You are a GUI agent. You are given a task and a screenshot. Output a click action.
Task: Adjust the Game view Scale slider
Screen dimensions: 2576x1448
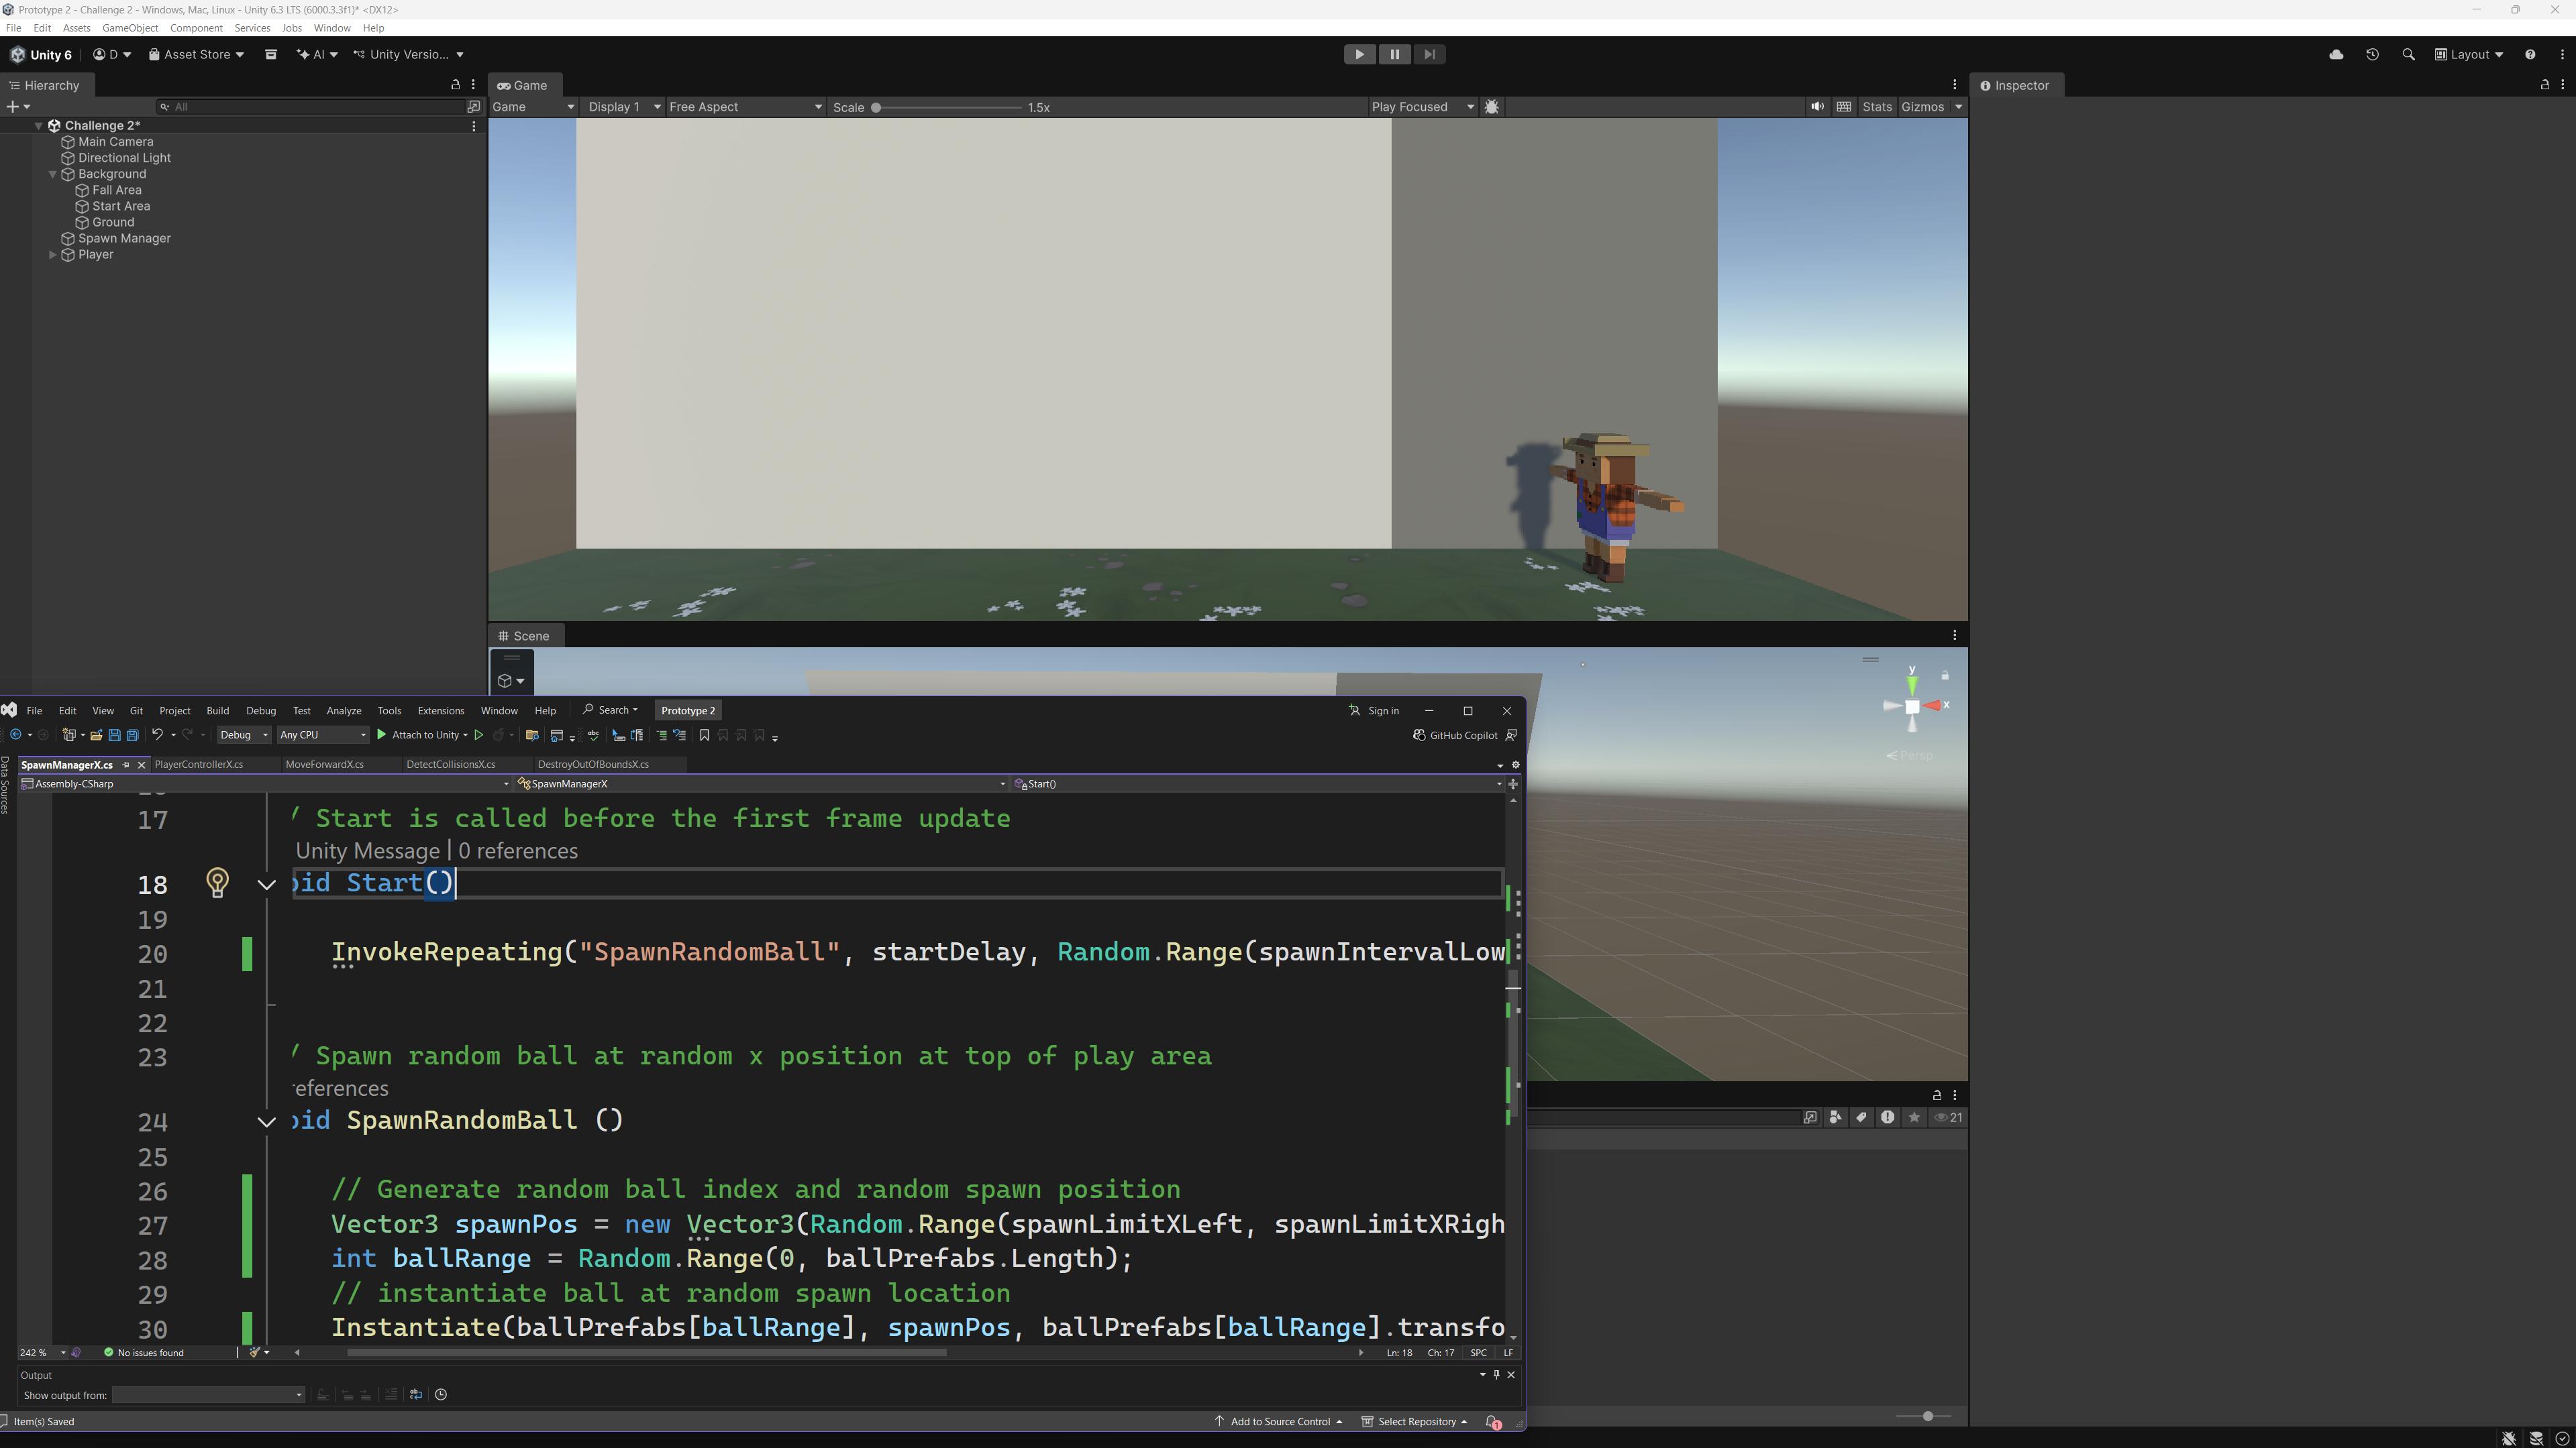[x=876, y=107]
